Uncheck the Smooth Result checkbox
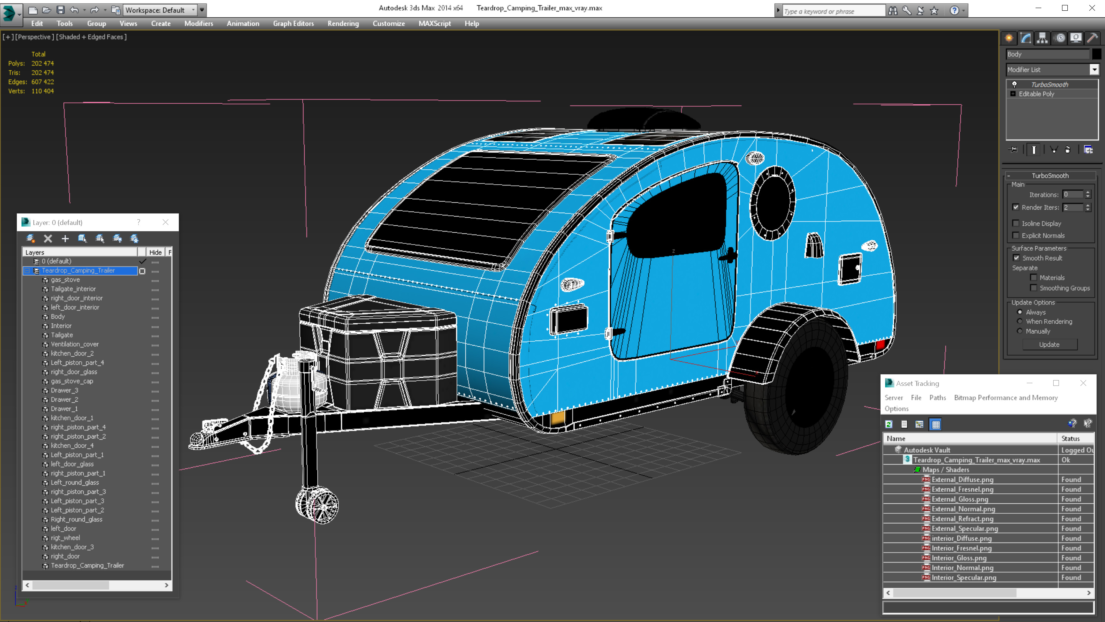This screenshot has height=622, width=1105. [x=1016, y=258]
